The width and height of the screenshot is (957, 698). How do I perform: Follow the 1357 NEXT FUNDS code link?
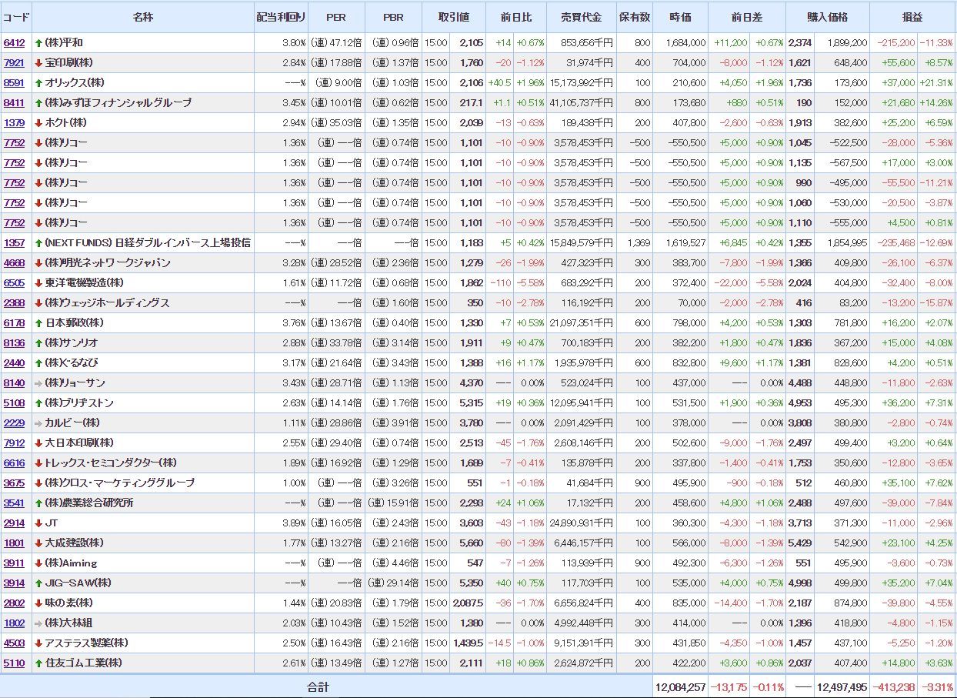click(x=14, y=243)
